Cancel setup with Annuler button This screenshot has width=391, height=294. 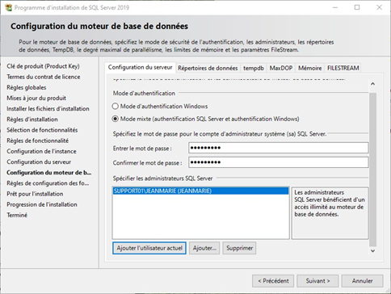[362, 281]
